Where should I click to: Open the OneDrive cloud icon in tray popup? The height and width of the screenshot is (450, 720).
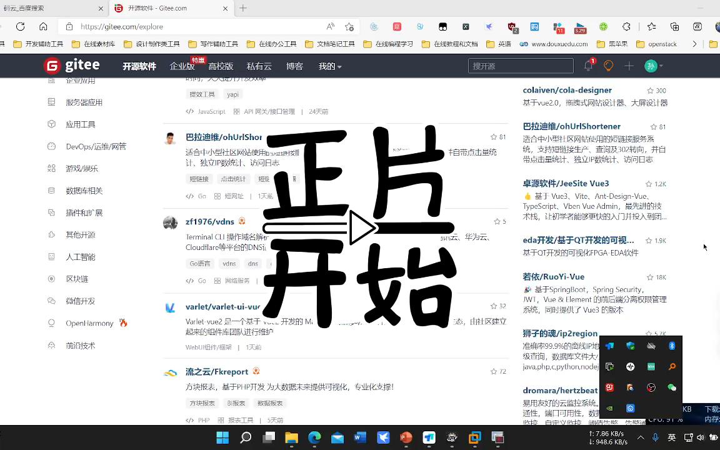point(651,346)
